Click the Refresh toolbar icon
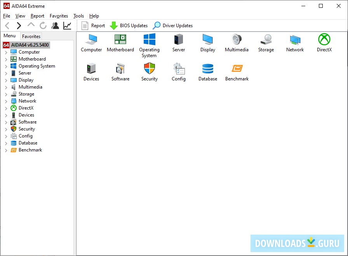This screenshot has width=348, height=256. 43,26
